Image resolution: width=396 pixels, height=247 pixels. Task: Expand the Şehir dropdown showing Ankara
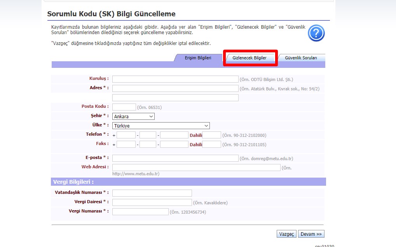[x=133, y=116]
